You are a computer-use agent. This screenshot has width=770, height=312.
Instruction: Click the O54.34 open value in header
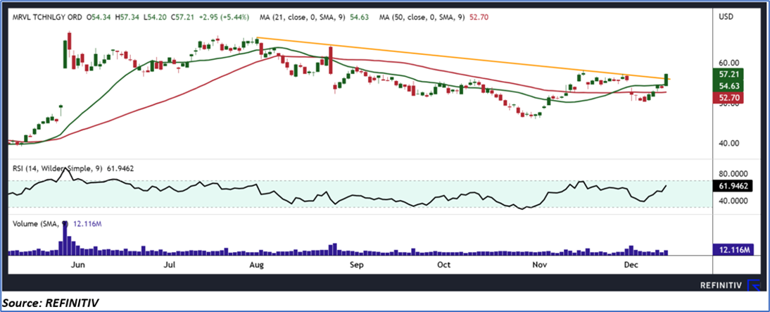coord(100,18)
